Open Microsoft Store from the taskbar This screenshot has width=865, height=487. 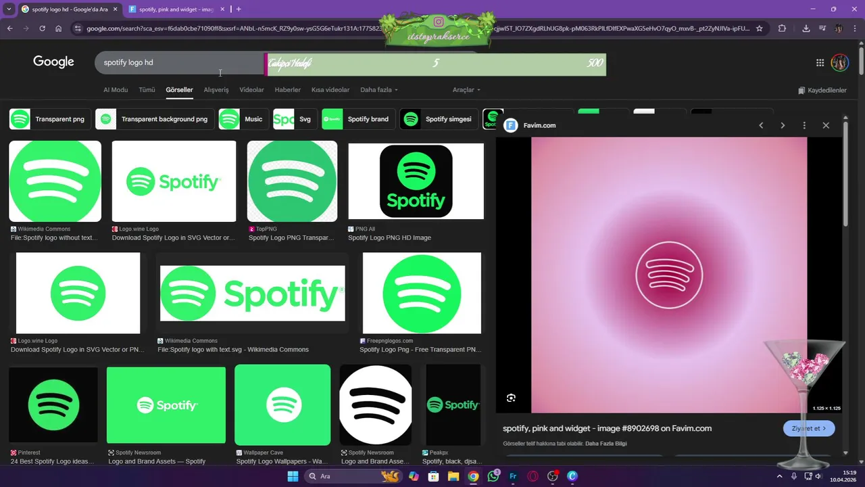(x=433, y=476)
